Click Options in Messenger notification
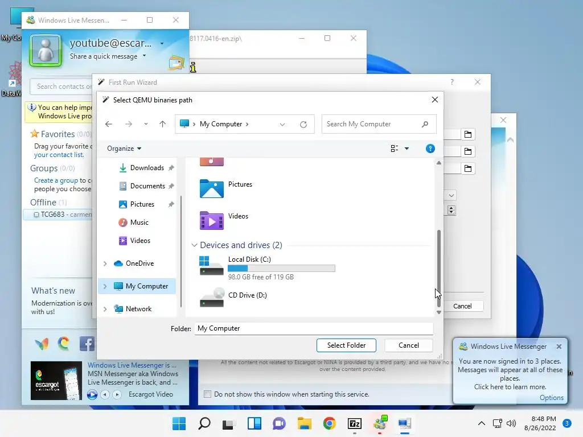 point(551,398)
